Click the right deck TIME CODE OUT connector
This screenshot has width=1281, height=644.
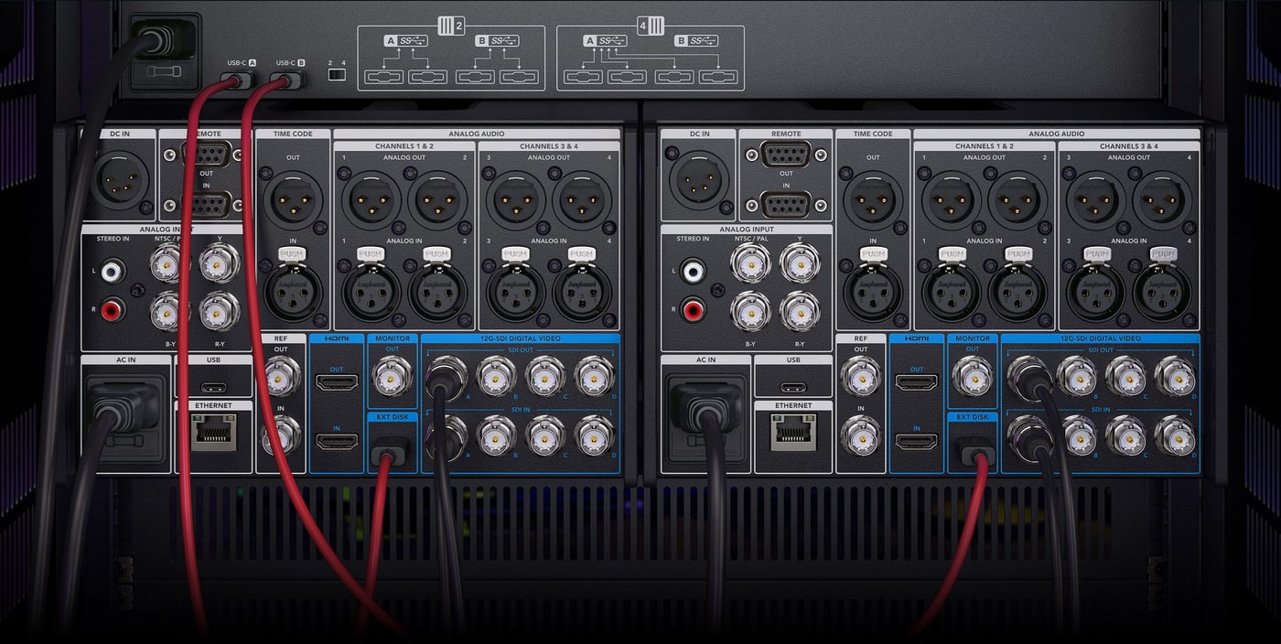(x=873, y=200)
